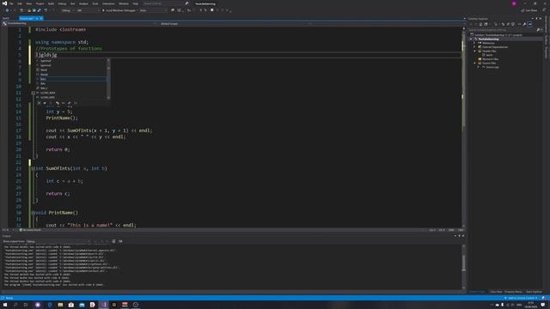Open the x86 solution platform dropdown
The image size is (550, 309).
coord(88,10)
